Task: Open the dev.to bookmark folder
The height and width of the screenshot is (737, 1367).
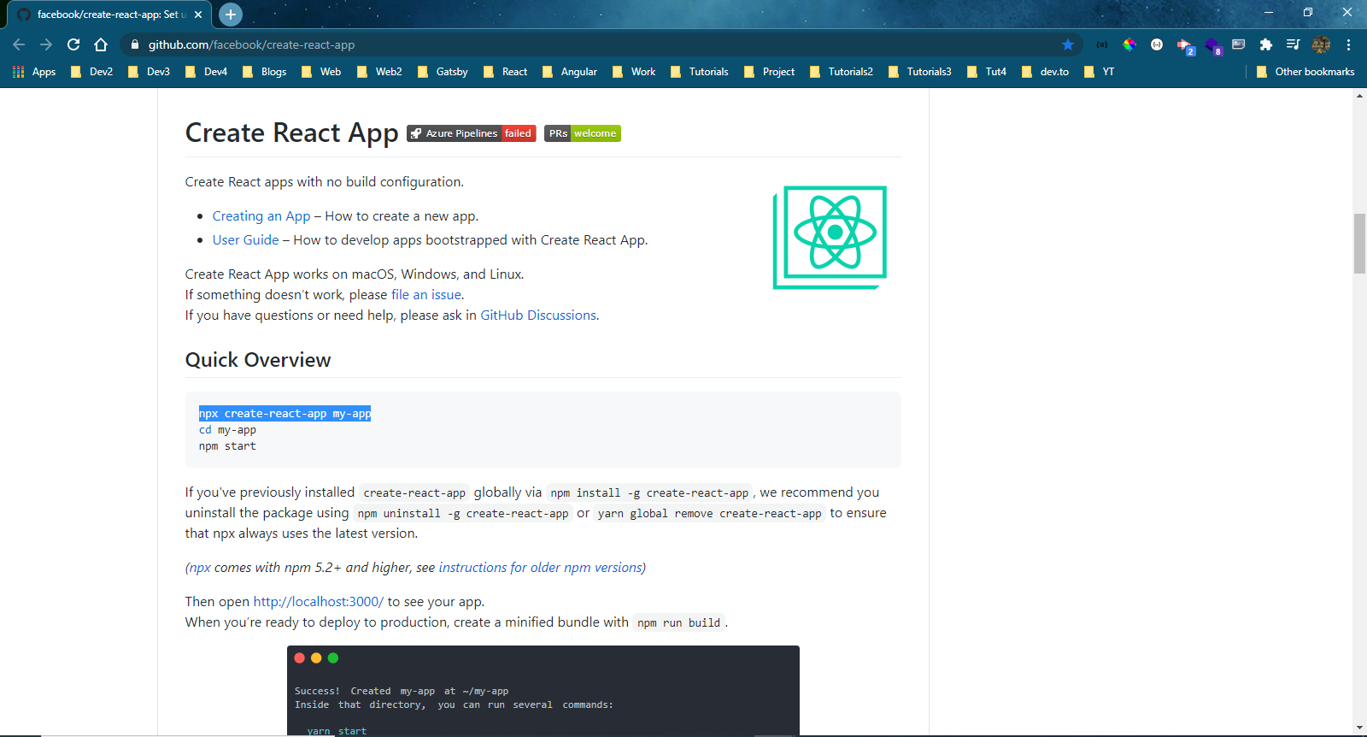Action: point(1045,72)
